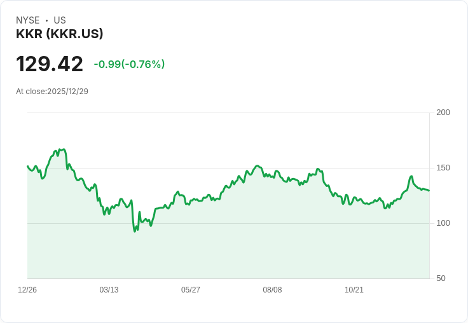
Task: Open the KKR (KKR.US) stock title
Action: [60, 34]
